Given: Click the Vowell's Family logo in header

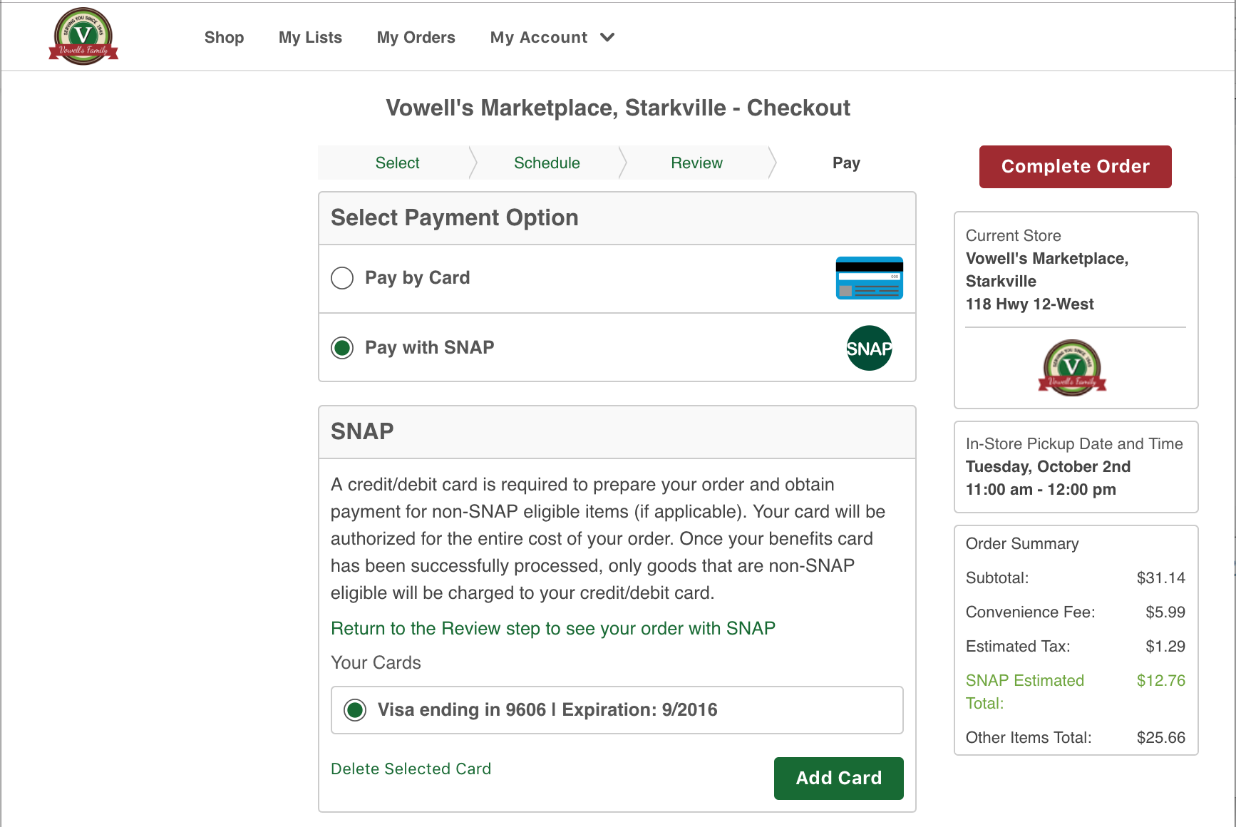Looking at the screenshot, I should coord(83,36).
